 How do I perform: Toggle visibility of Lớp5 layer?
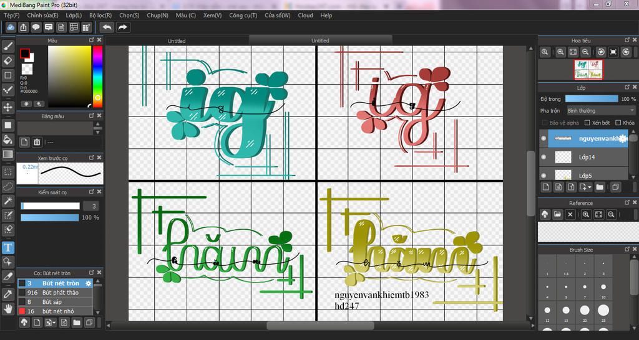tap(544, 176)
